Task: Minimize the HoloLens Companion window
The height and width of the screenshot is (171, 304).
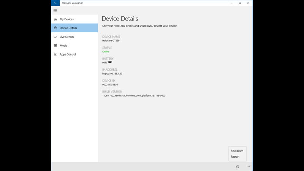Action: tap(231, 3)
